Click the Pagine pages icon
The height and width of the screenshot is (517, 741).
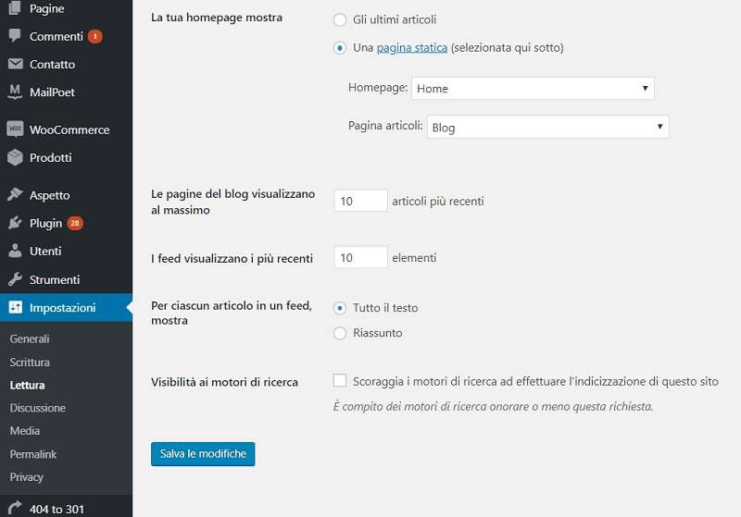click(x=14, y=9)
